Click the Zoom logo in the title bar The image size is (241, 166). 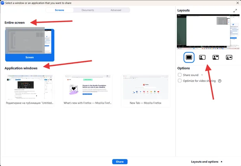tap(2, 3)
